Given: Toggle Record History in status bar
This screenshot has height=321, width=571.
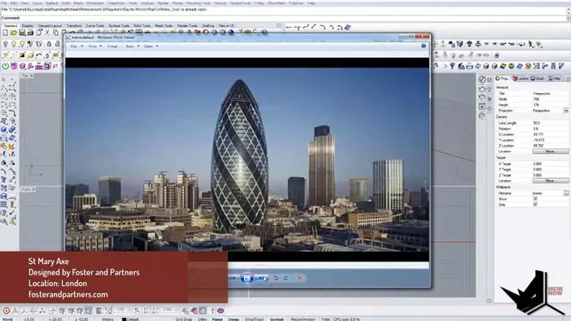Looking at the screenshot, I should (x=303, y=319).
